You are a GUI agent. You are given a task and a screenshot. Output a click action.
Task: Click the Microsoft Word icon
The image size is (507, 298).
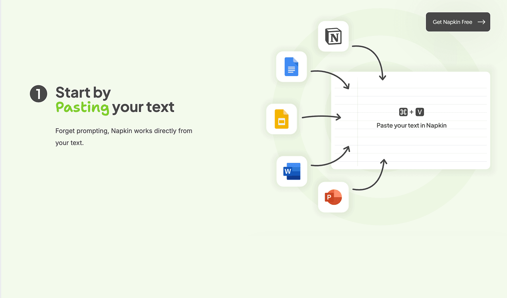[x=292, y=171]
